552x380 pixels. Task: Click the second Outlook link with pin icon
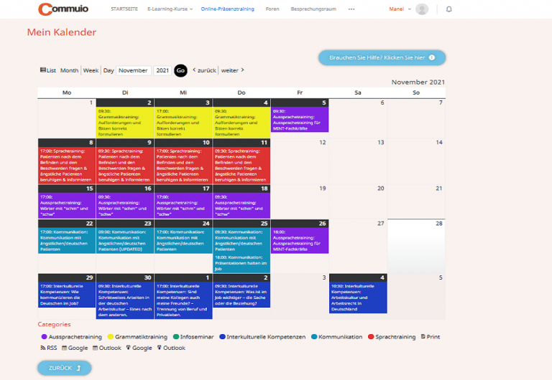(171, 348)
